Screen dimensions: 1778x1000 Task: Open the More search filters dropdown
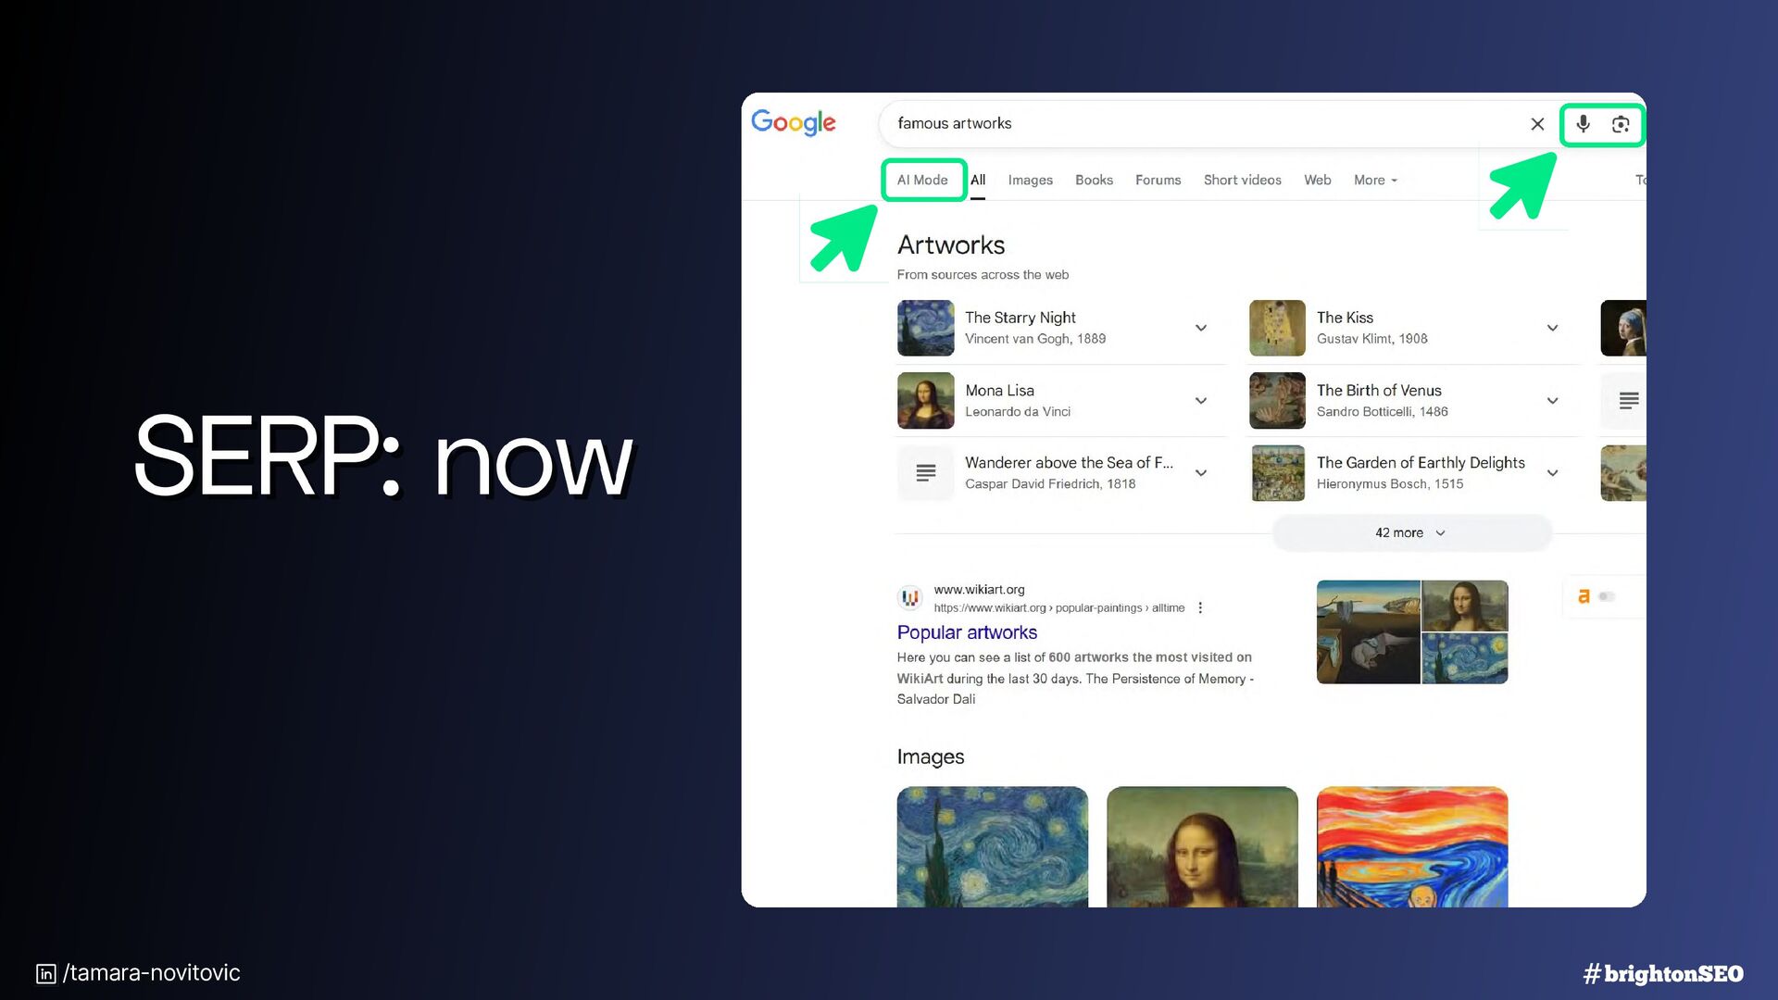[1375, 181]
